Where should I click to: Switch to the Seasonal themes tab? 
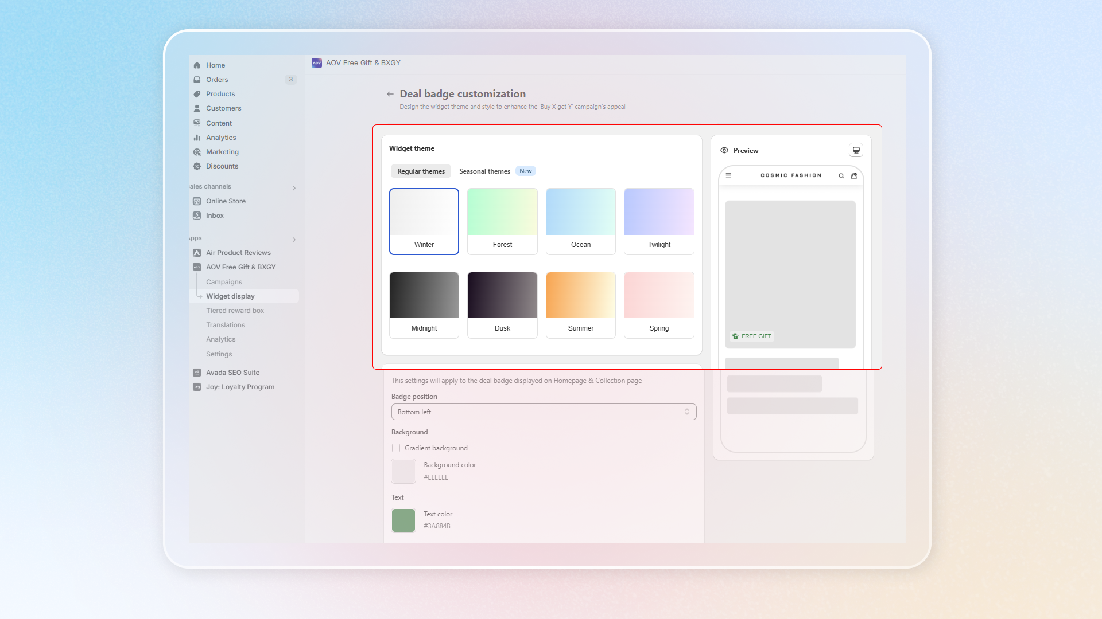click(484, 171)
